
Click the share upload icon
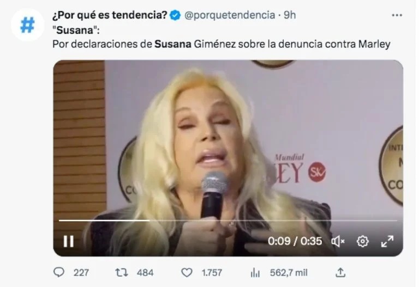point(340,272)
